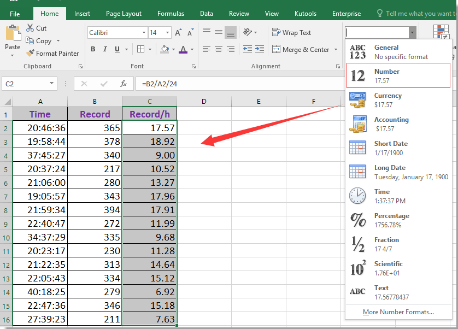Apply Fill Color to selected cells
The width and height of the screenshot is (458, 329).
[165, 49]
